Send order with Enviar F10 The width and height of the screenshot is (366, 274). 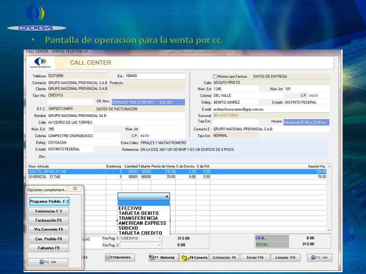255,258
